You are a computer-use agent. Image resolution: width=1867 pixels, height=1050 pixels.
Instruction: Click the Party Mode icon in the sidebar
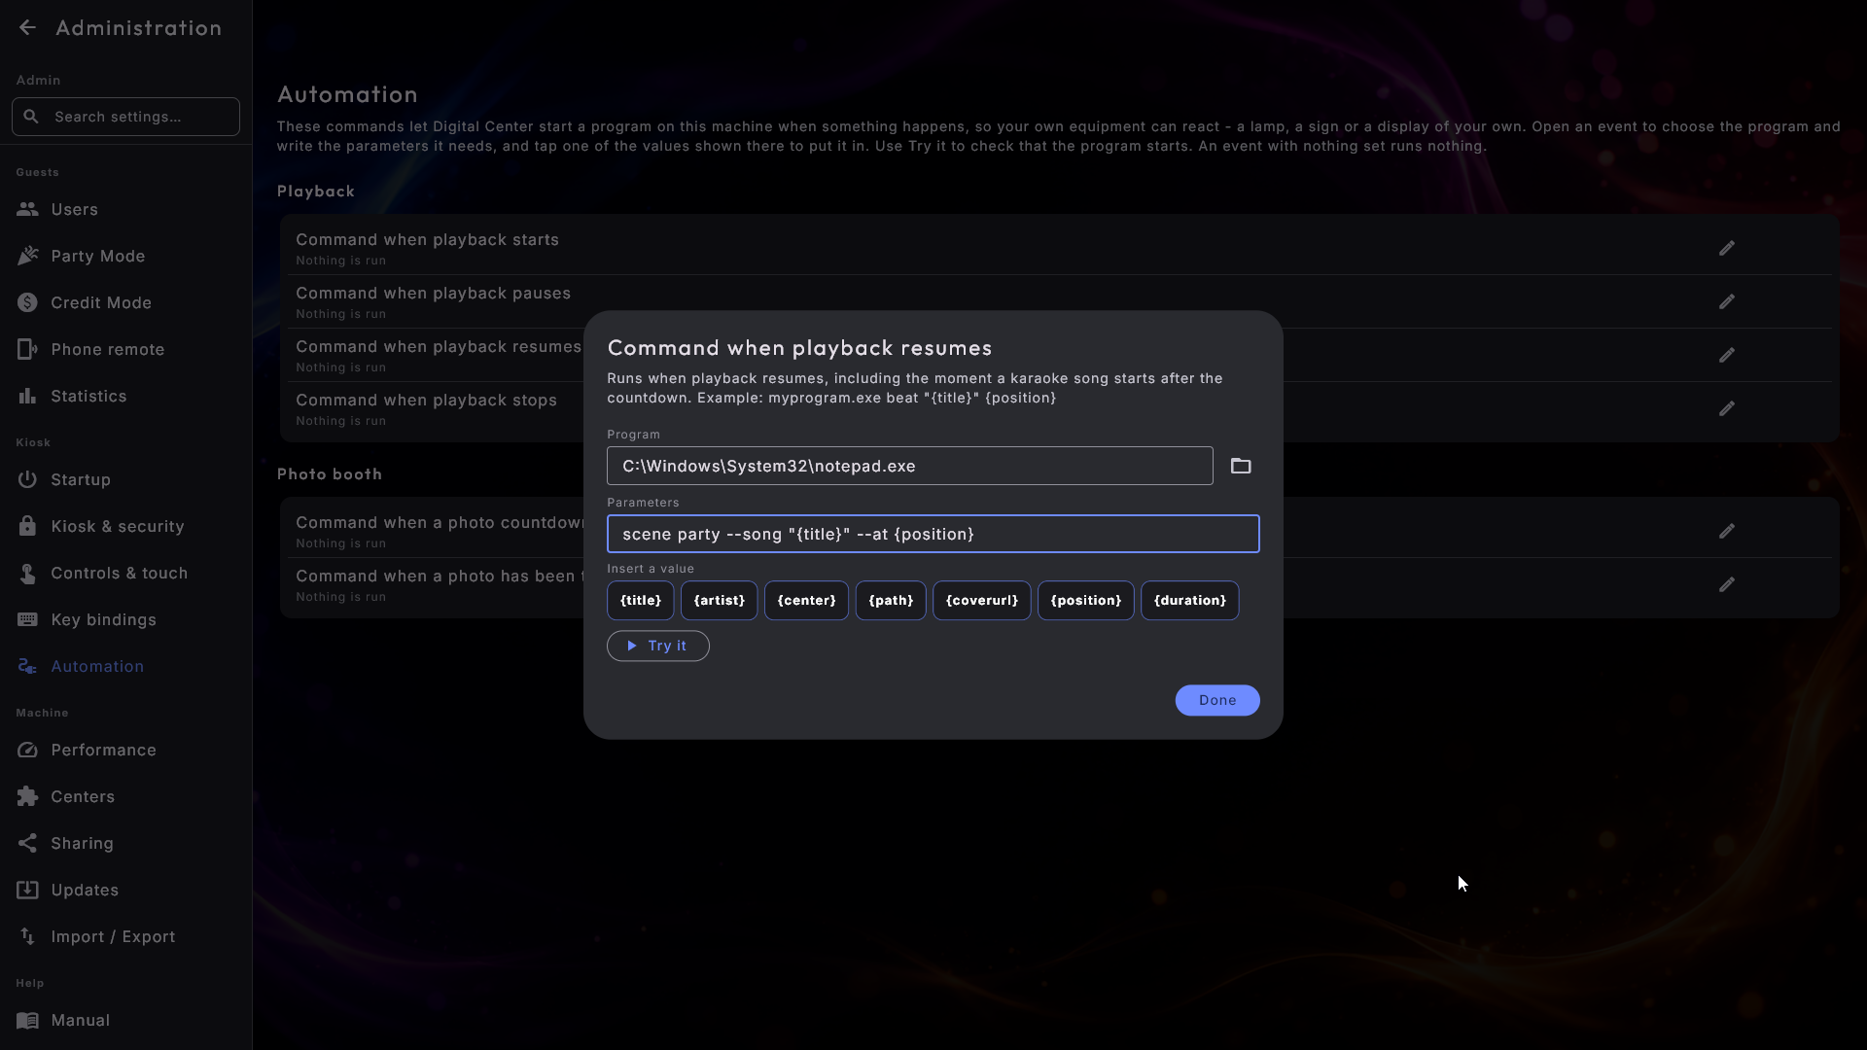click(27, 256)
